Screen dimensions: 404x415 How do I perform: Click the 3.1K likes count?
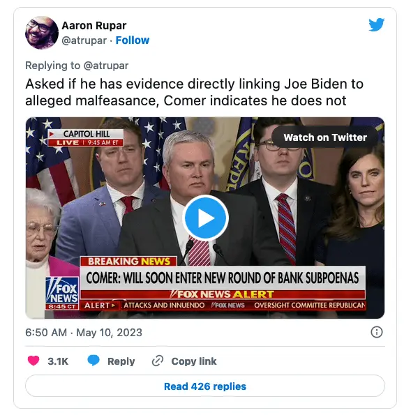pos(58,361)
